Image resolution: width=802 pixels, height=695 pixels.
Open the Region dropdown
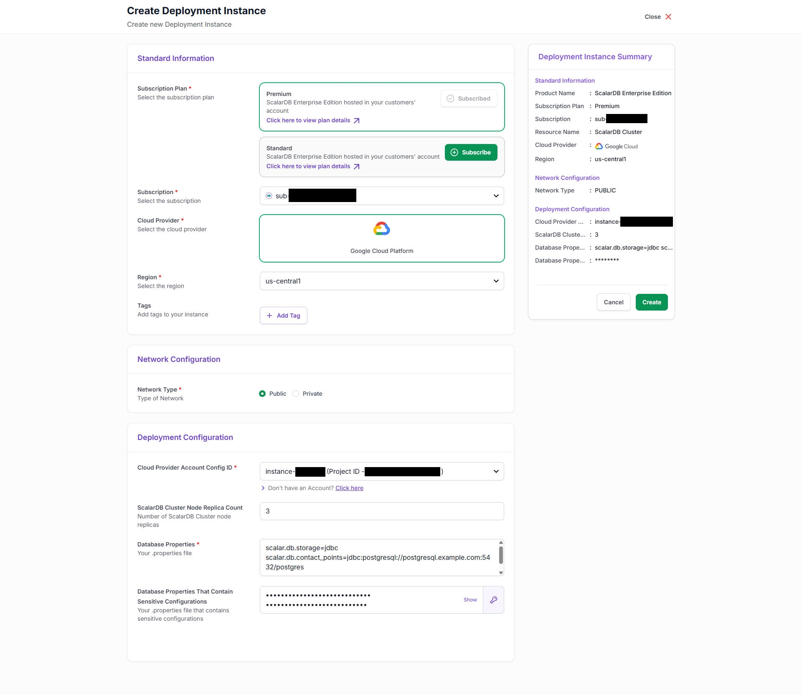496,281
